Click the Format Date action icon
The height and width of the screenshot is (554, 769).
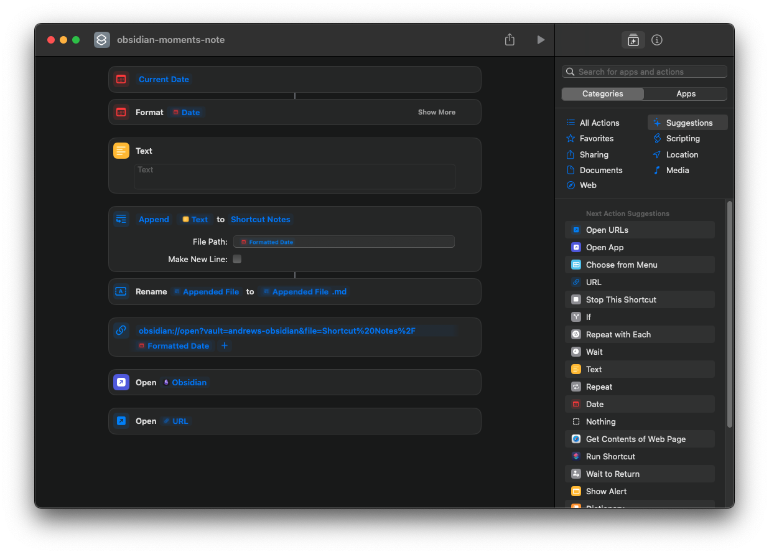coord(121,112)
